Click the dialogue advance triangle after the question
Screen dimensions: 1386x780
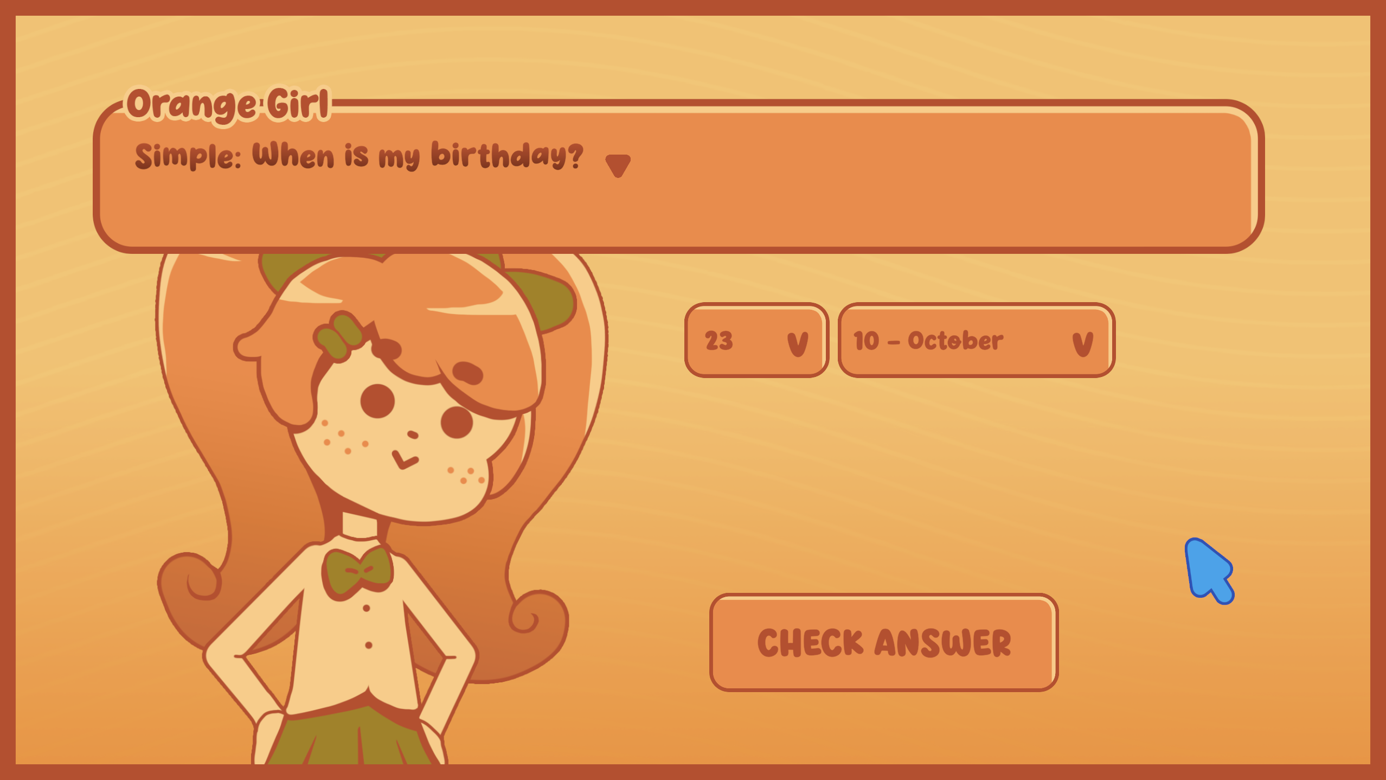click(618, 165)
